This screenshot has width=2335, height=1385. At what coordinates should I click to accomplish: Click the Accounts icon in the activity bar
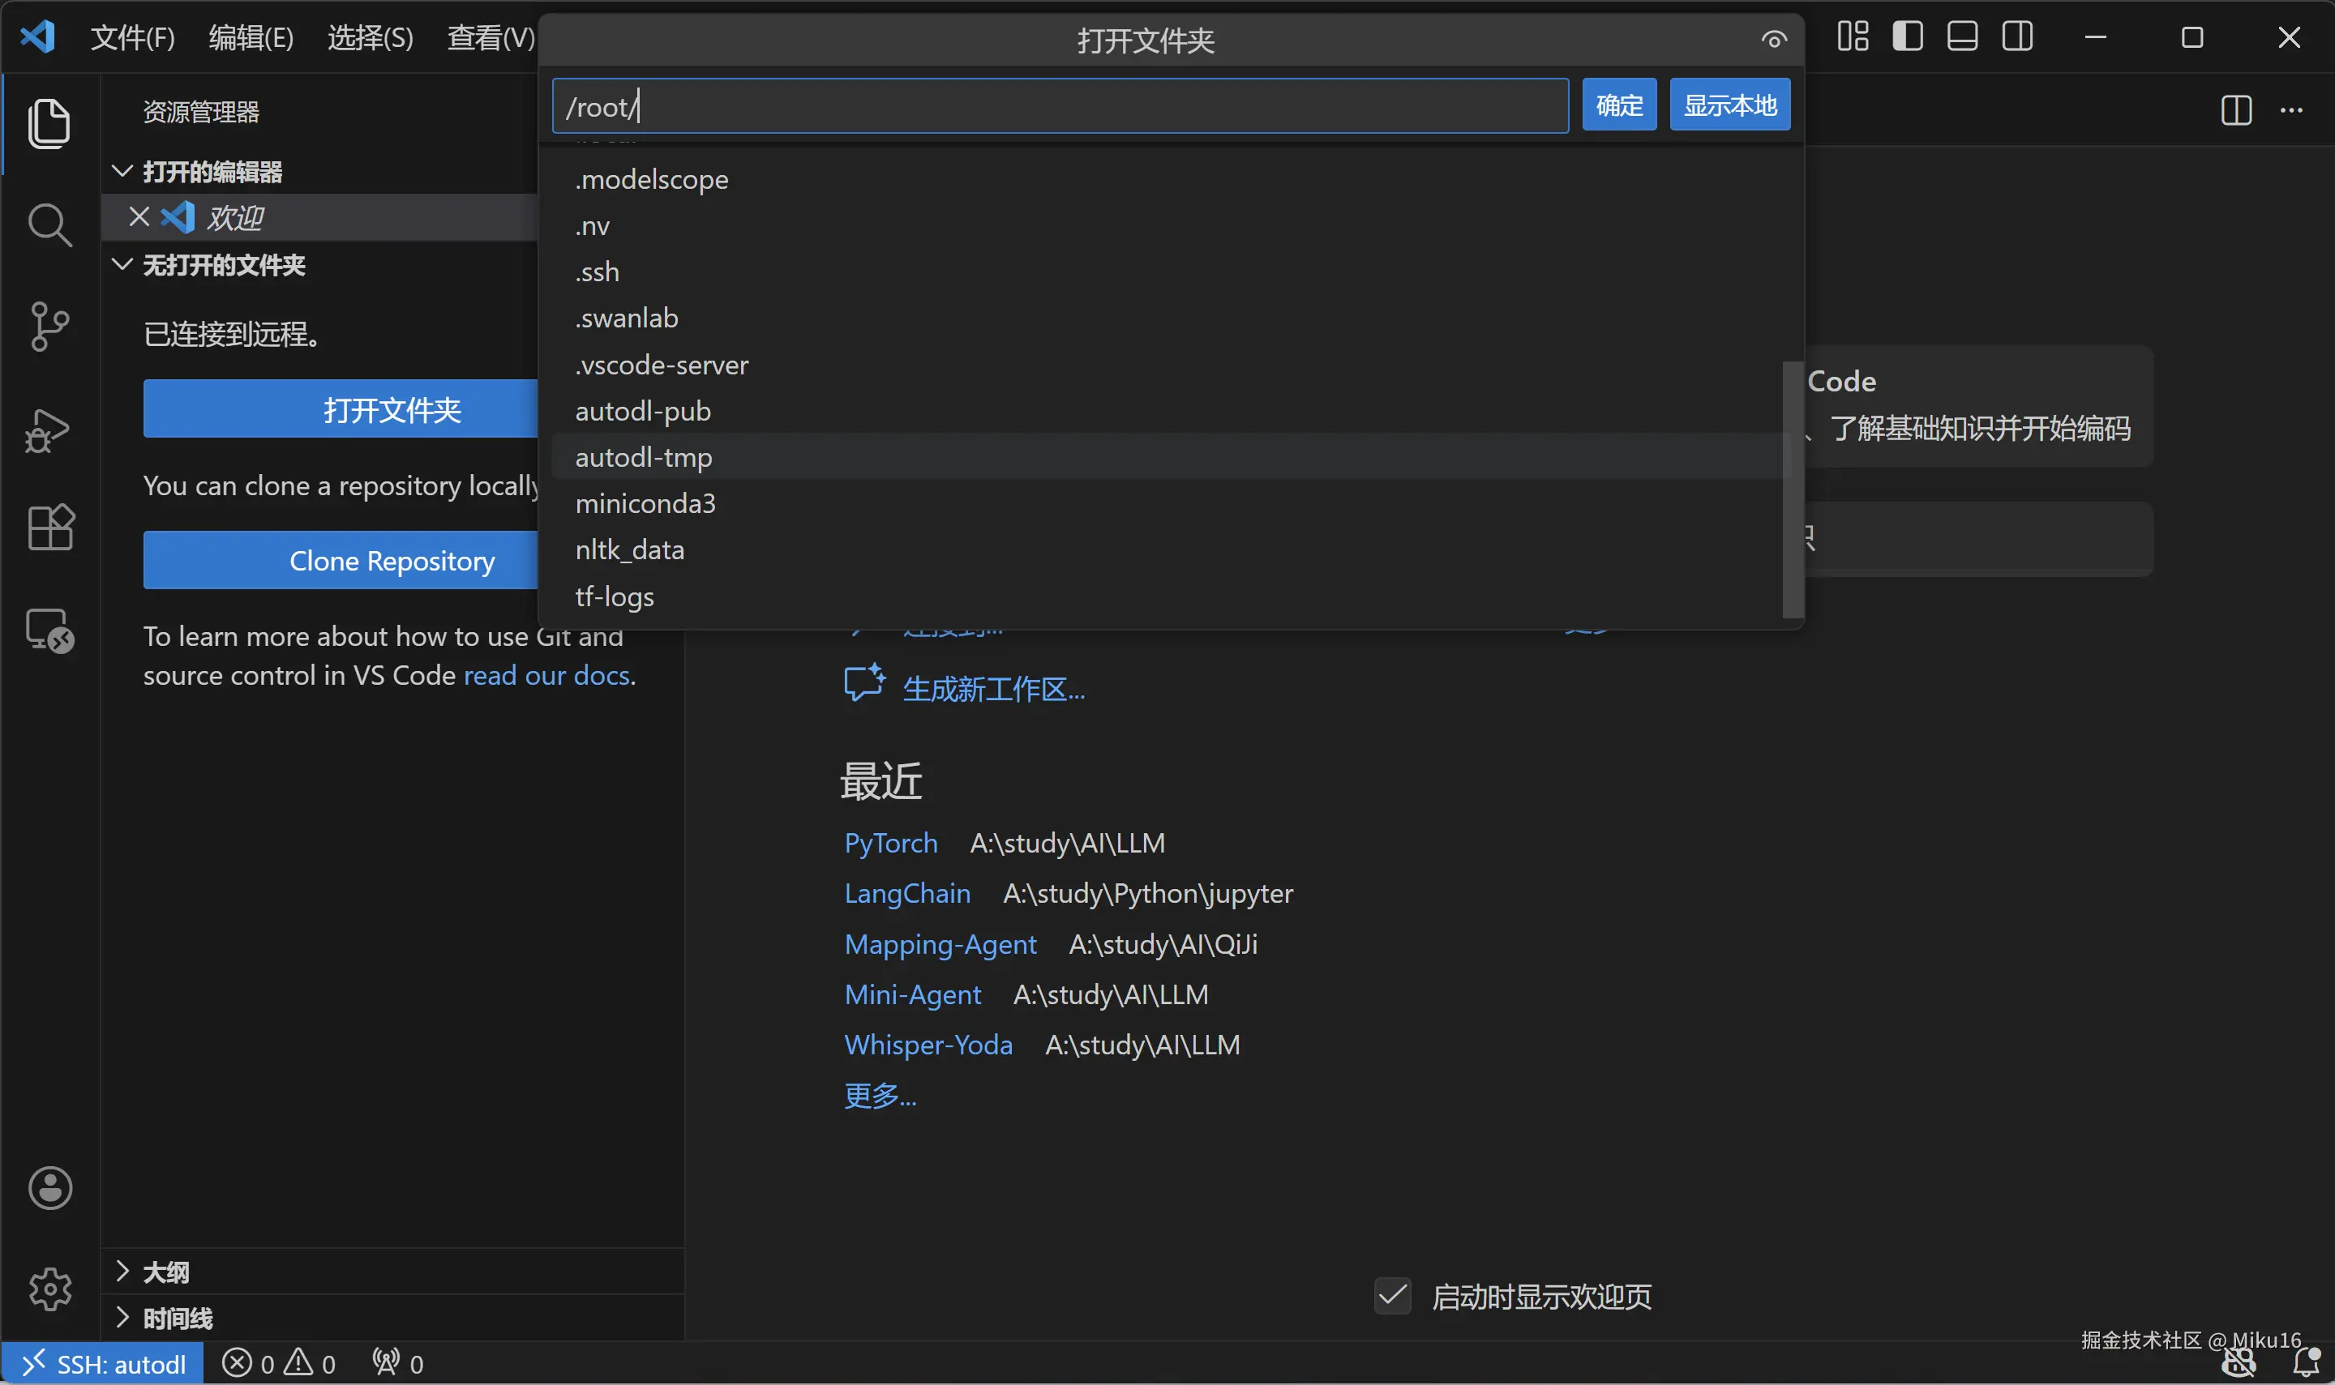click(49, 1188)
